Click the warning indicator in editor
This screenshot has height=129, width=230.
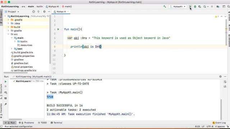pos(217,16)
